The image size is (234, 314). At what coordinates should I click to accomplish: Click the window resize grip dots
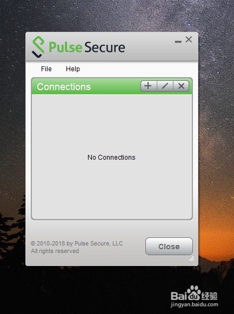[191, 259]
